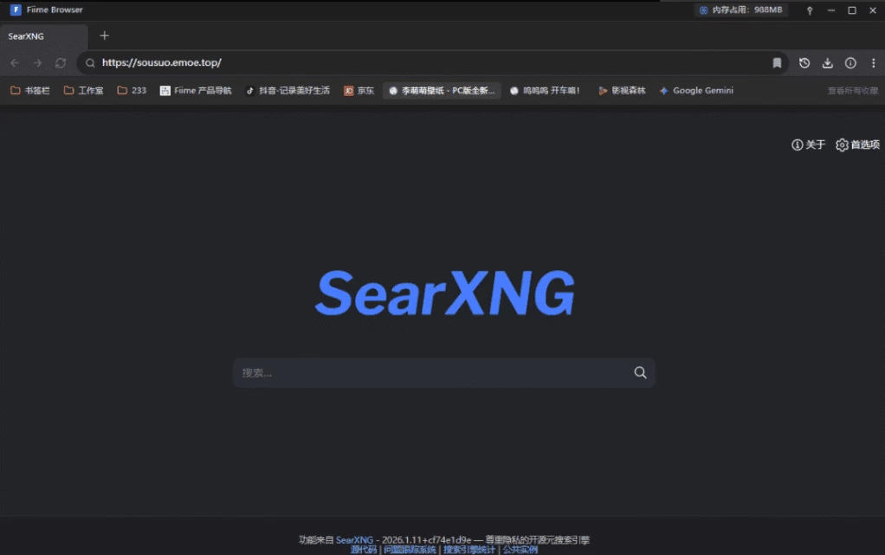Expand the 书签栏 bookmarks folder

click(30, 91)
